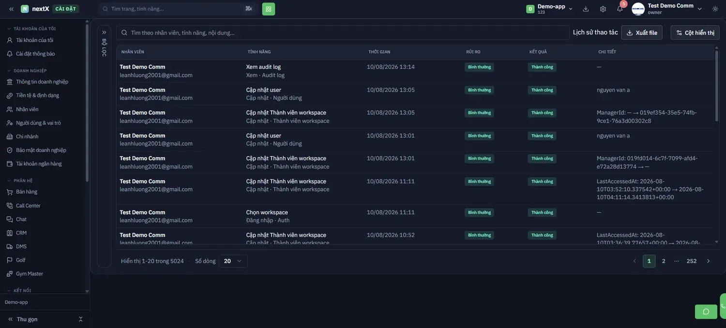726x328 pixels.
Task: Toggle the light/dark theme sun icon
Action: click(715, 9)
